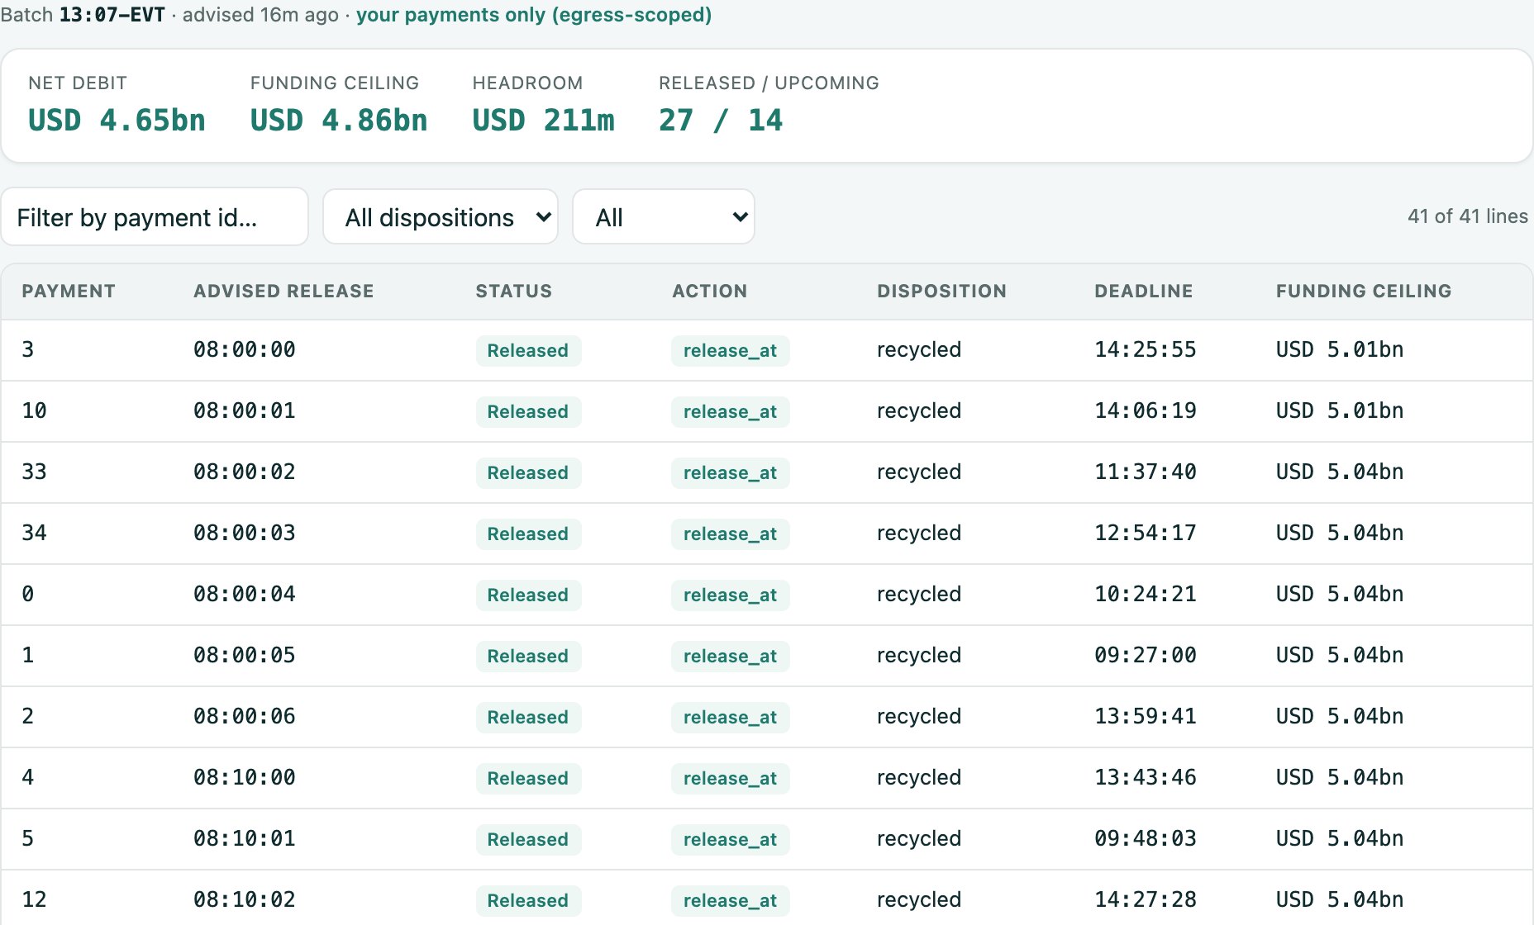1534x925 pixels.
Task: Click the DEADLINE column header
Action: tap(1143, 291)
